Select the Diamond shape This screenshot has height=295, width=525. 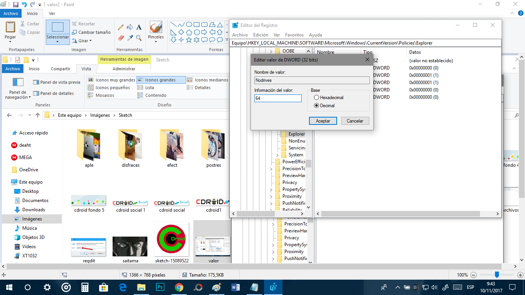point(181,32)
